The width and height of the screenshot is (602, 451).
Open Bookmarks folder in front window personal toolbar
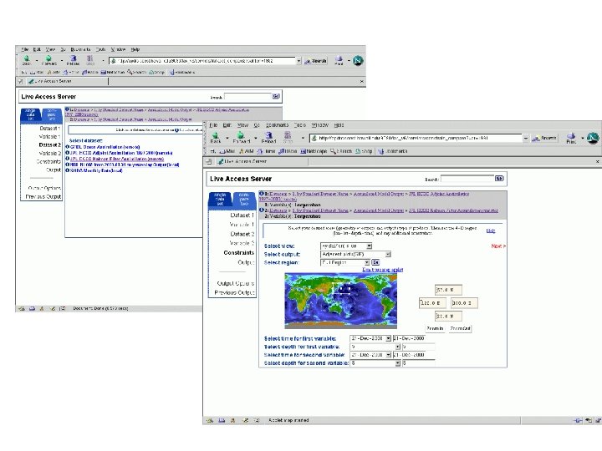click(393, 151)
